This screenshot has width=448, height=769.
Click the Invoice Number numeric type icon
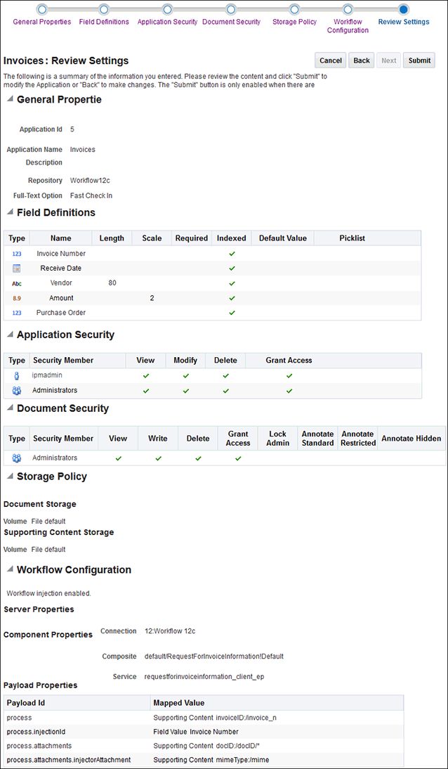click(x=17, y=254)
